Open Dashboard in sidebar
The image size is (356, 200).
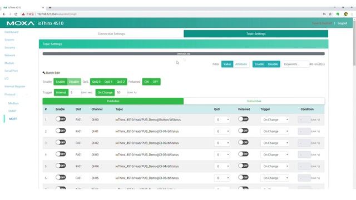point(11,32)
